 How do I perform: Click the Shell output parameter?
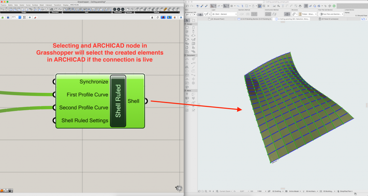click(133, 101)
